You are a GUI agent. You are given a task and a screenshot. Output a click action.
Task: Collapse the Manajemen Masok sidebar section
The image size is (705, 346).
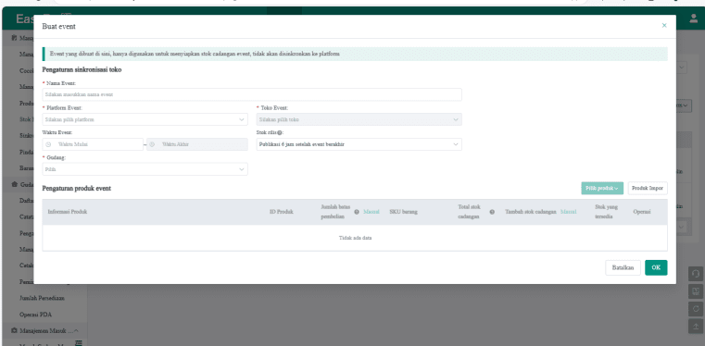point(76,331)
